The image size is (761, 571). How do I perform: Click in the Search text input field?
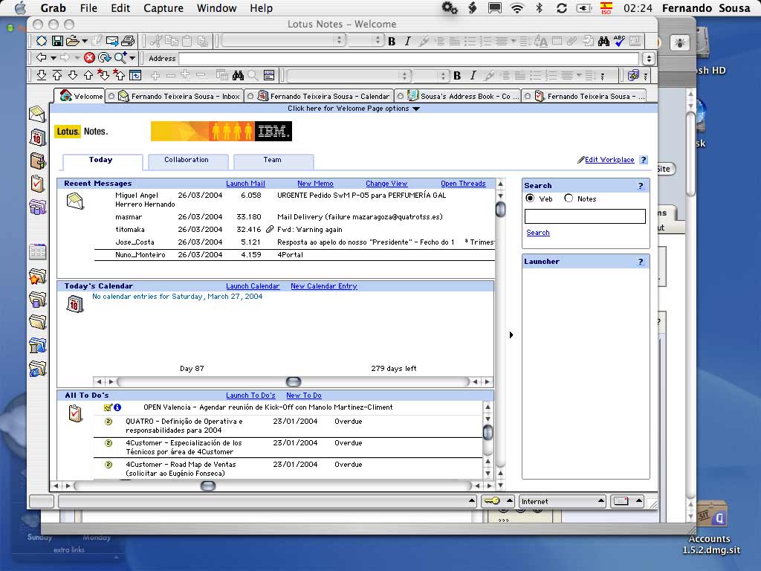coord(585,216)
